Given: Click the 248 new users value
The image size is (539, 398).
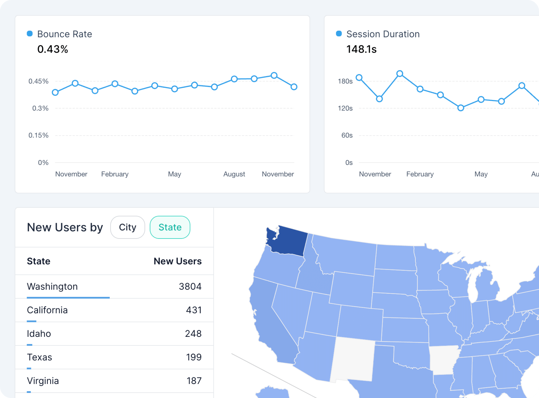Looking at the screenshot, I should pyautogui.click(x=193, y=334).
